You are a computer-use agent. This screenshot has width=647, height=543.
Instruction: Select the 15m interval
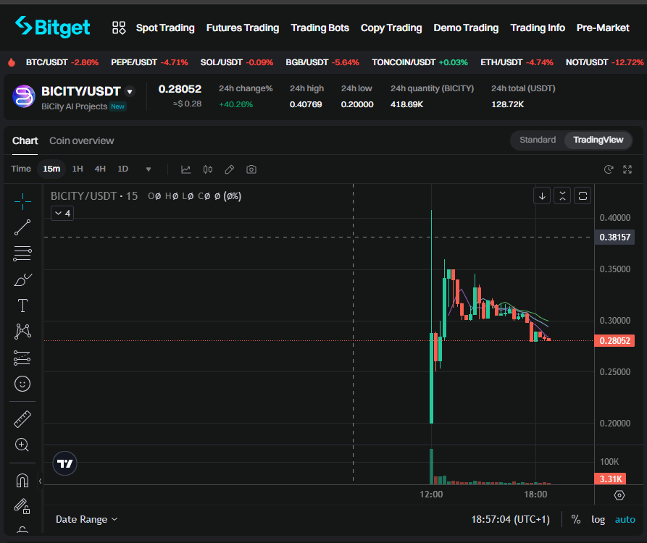[51, 169]
